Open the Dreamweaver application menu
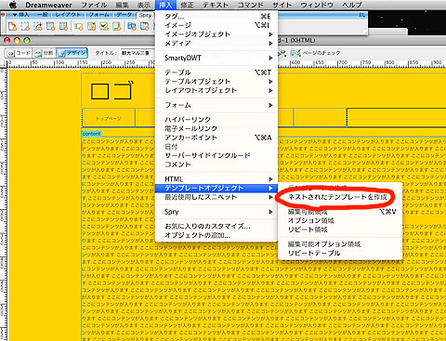Image resolution: width=446 pixels, height=341 pixels. (x=48, y=5)
